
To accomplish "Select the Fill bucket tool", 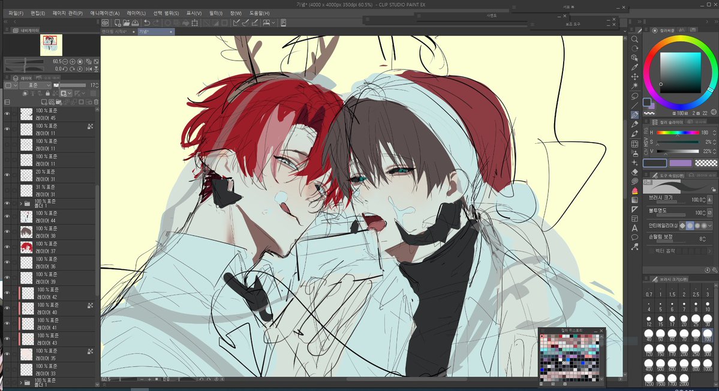I will point(634,191).
